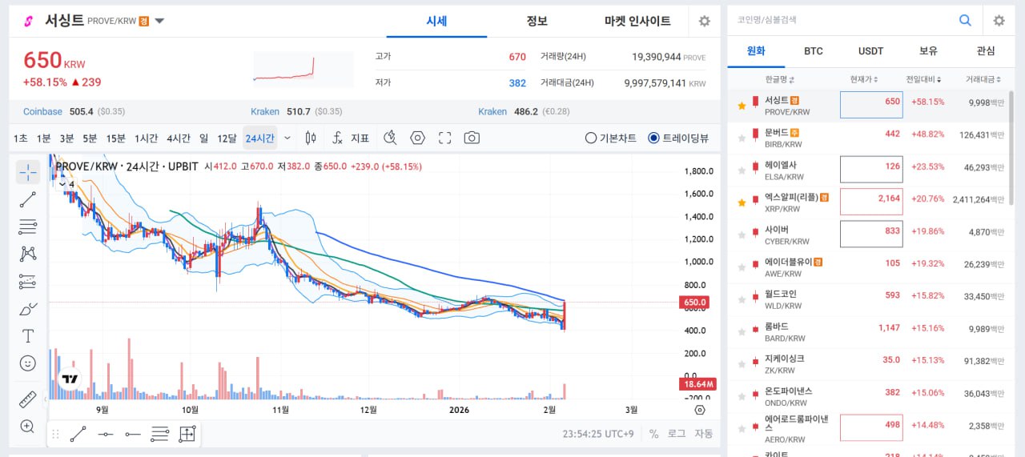Set chart interval to 1시간
The height and width of the screenshot is (457, 1025).
(x=146, y=138)
